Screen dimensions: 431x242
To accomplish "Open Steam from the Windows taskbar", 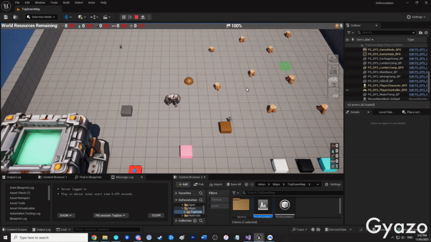I will click(x=160, y=237).
